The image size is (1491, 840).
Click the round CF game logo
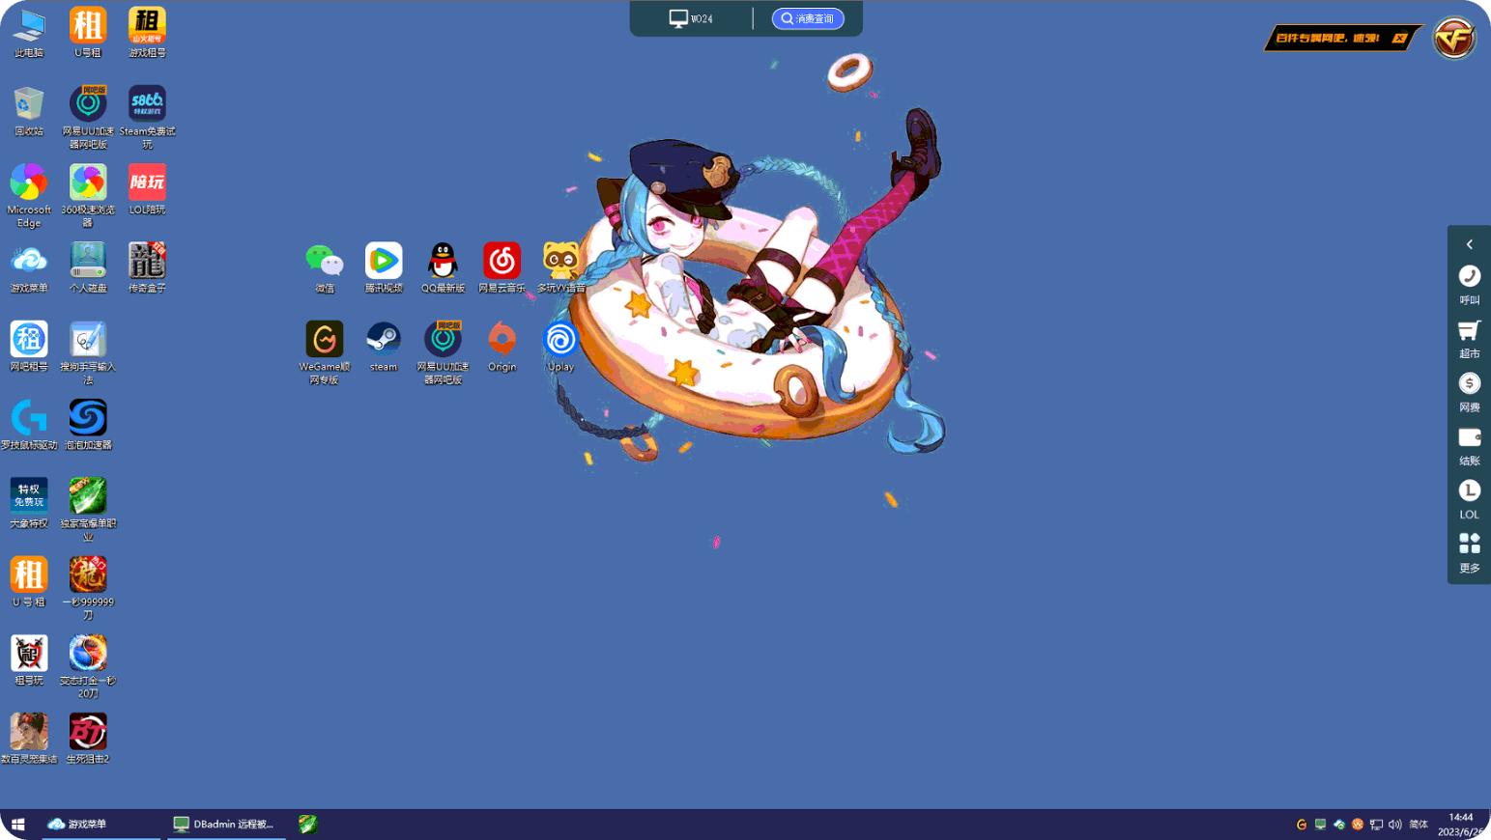(1454, 39)
